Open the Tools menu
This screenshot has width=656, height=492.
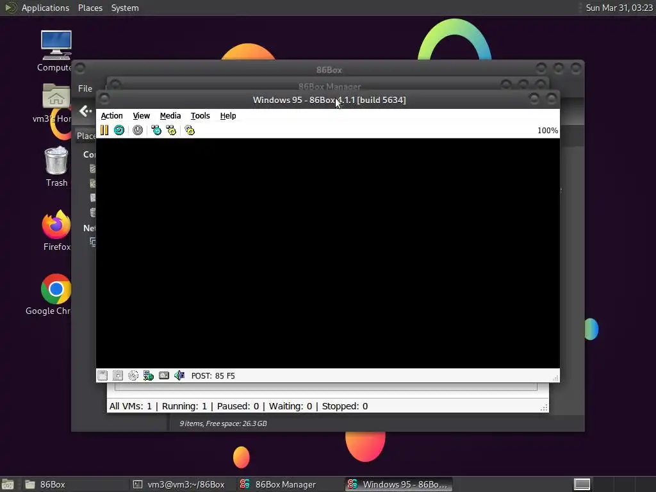(201, 116)
